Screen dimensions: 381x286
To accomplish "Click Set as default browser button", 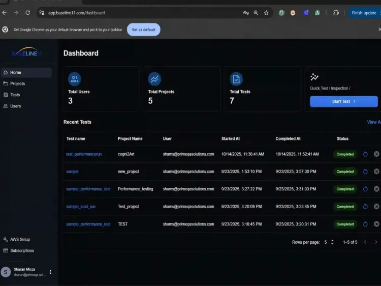I will [143, 30].
